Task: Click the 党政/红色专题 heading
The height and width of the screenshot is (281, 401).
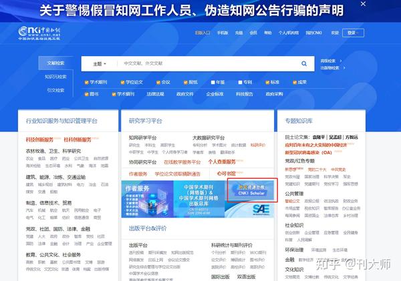Action: 299,161
